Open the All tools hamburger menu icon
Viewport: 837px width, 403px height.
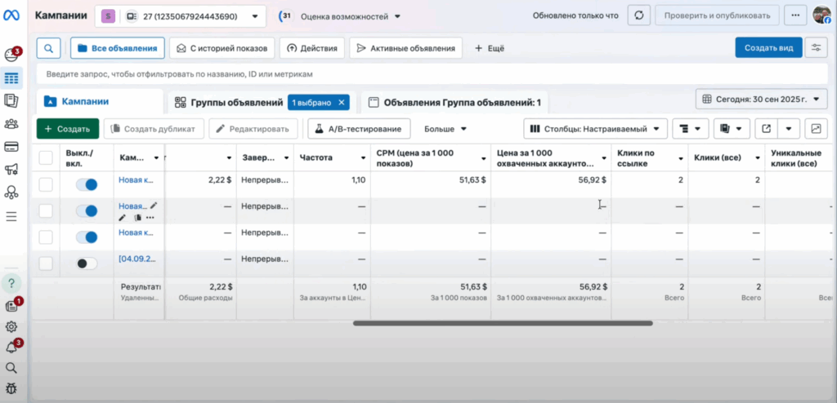(x=11, y=216)
